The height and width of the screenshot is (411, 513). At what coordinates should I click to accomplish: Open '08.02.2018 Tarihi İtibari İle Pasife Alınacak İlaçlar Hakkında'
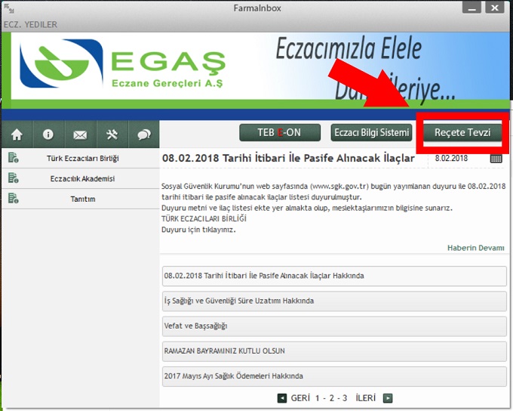(x=334, y=276)
